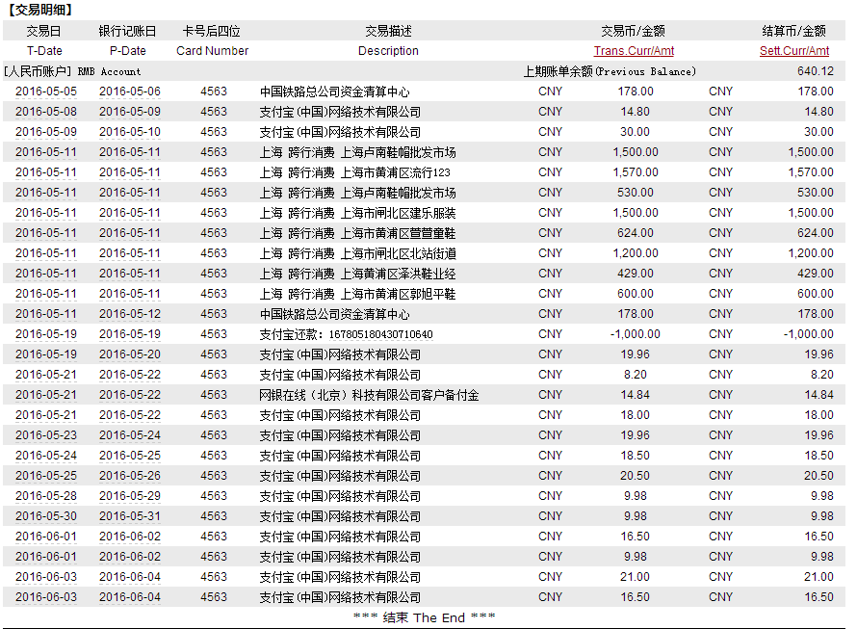
Task: Click description 网银在线（北京）科技有限公司客户备付金
Action: tap(369, 395)
